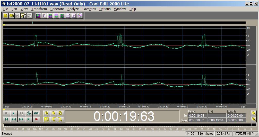Open the Transform menu

tap(39, 9)
